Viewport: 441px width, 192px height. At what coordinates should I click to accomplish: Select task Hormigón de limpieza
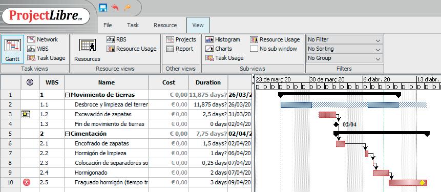click(100, 153)
